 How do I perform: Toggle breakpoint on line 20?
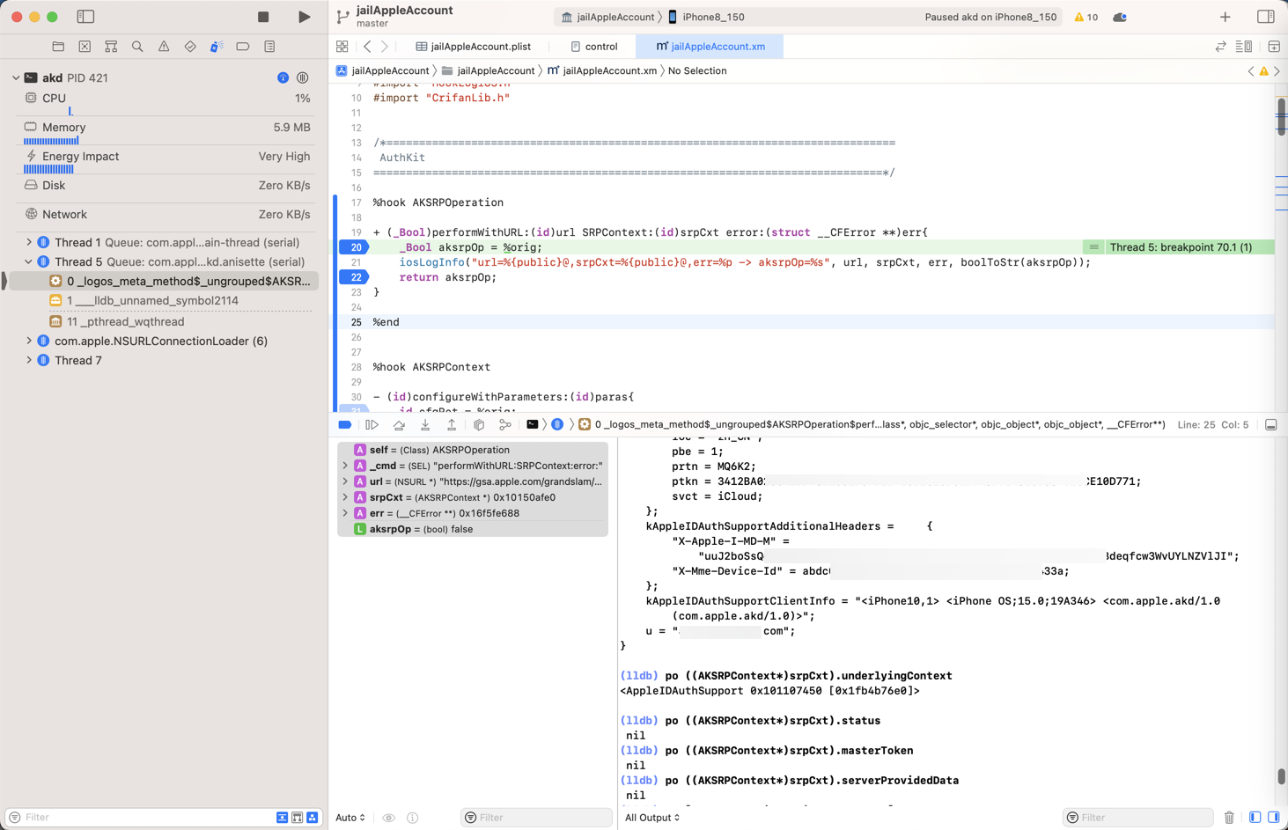[x=355, y=247]
